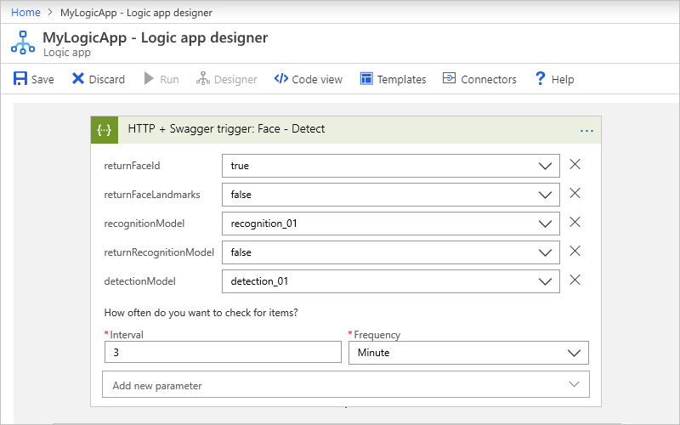Remove the detectionModel parameter
The image size is (680, 425).
point(575,280)
